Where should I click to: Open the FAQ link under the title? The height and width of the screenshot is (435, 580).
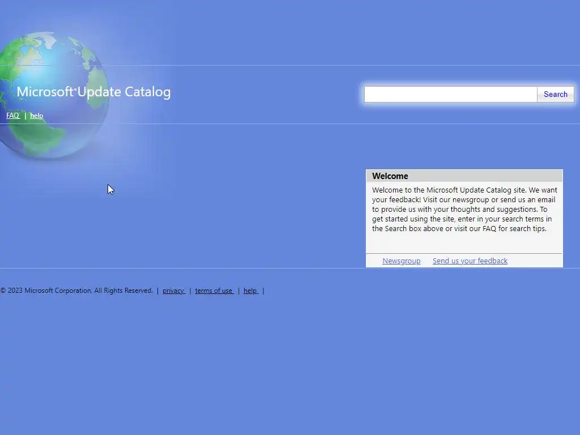click(13, 116)
